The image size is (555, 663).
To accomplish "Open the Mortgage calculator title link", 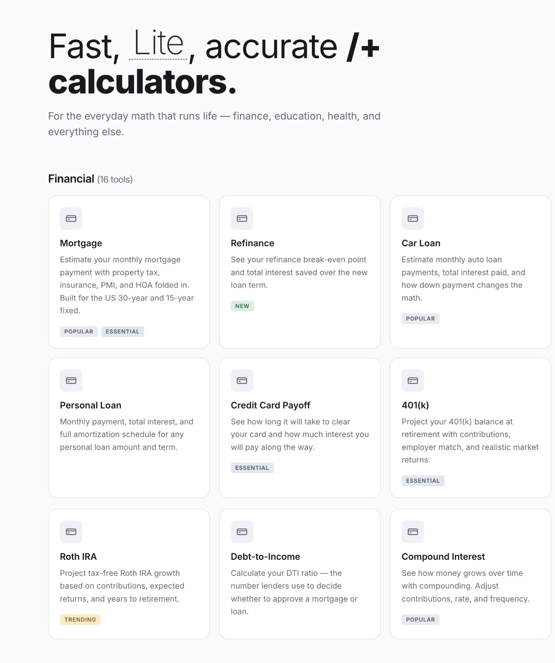I will [x=81, y=243].
